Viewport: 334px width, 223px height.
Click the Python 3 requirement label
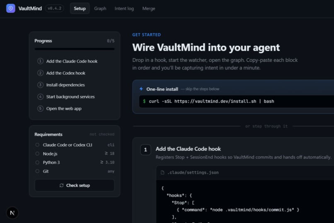point(51,162)
